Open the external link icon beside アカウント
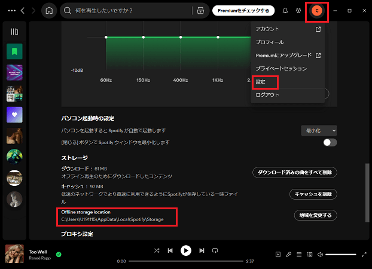Viewport: 372px width, 269px height. click(318, 29)
